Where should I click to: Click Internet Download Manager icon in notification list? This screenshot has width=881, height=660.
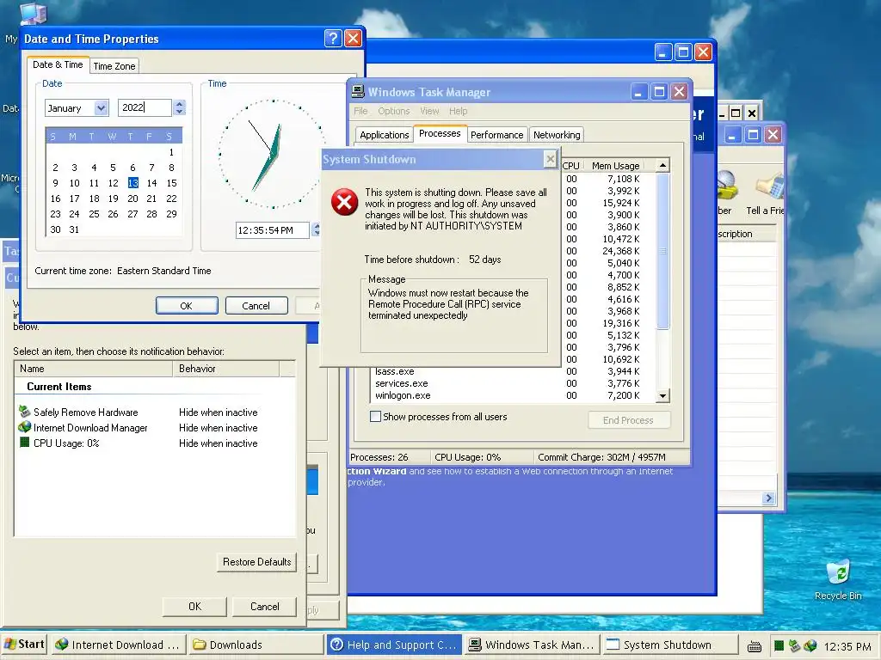click(24, 427)
